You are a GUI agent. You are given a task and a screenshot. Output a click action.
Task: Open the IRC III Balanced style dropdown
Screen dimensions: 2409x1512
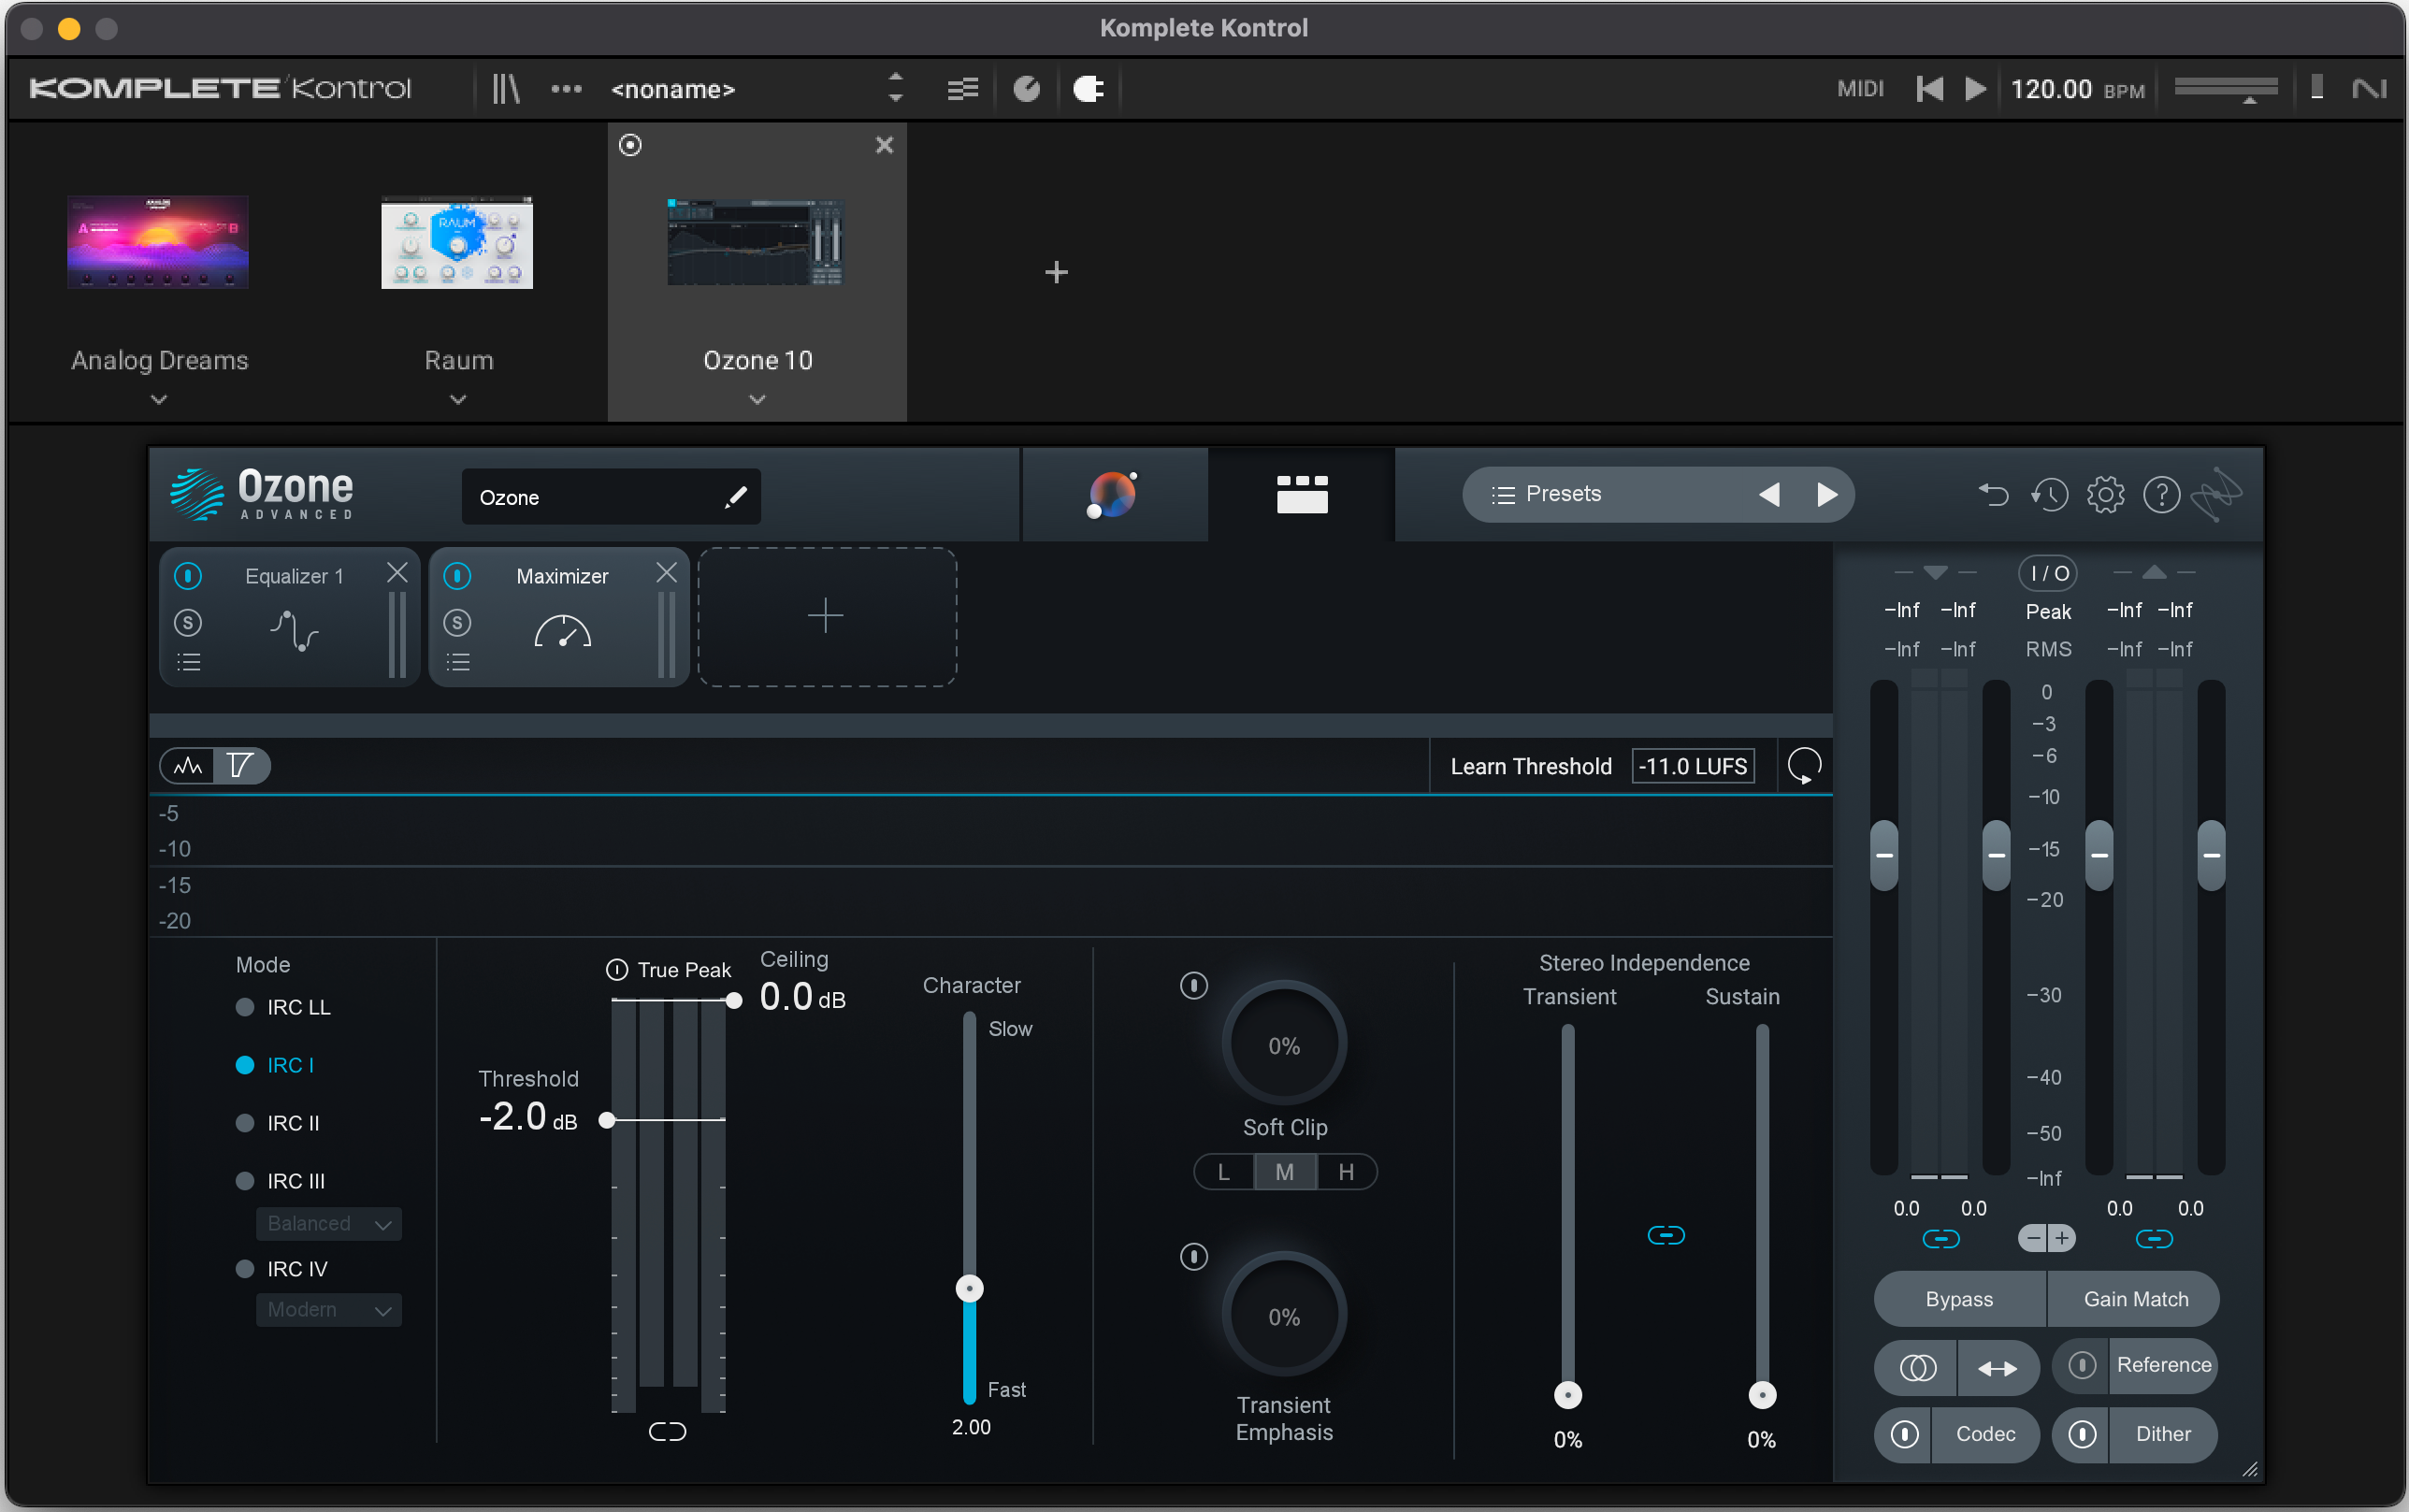[329, 1224]
